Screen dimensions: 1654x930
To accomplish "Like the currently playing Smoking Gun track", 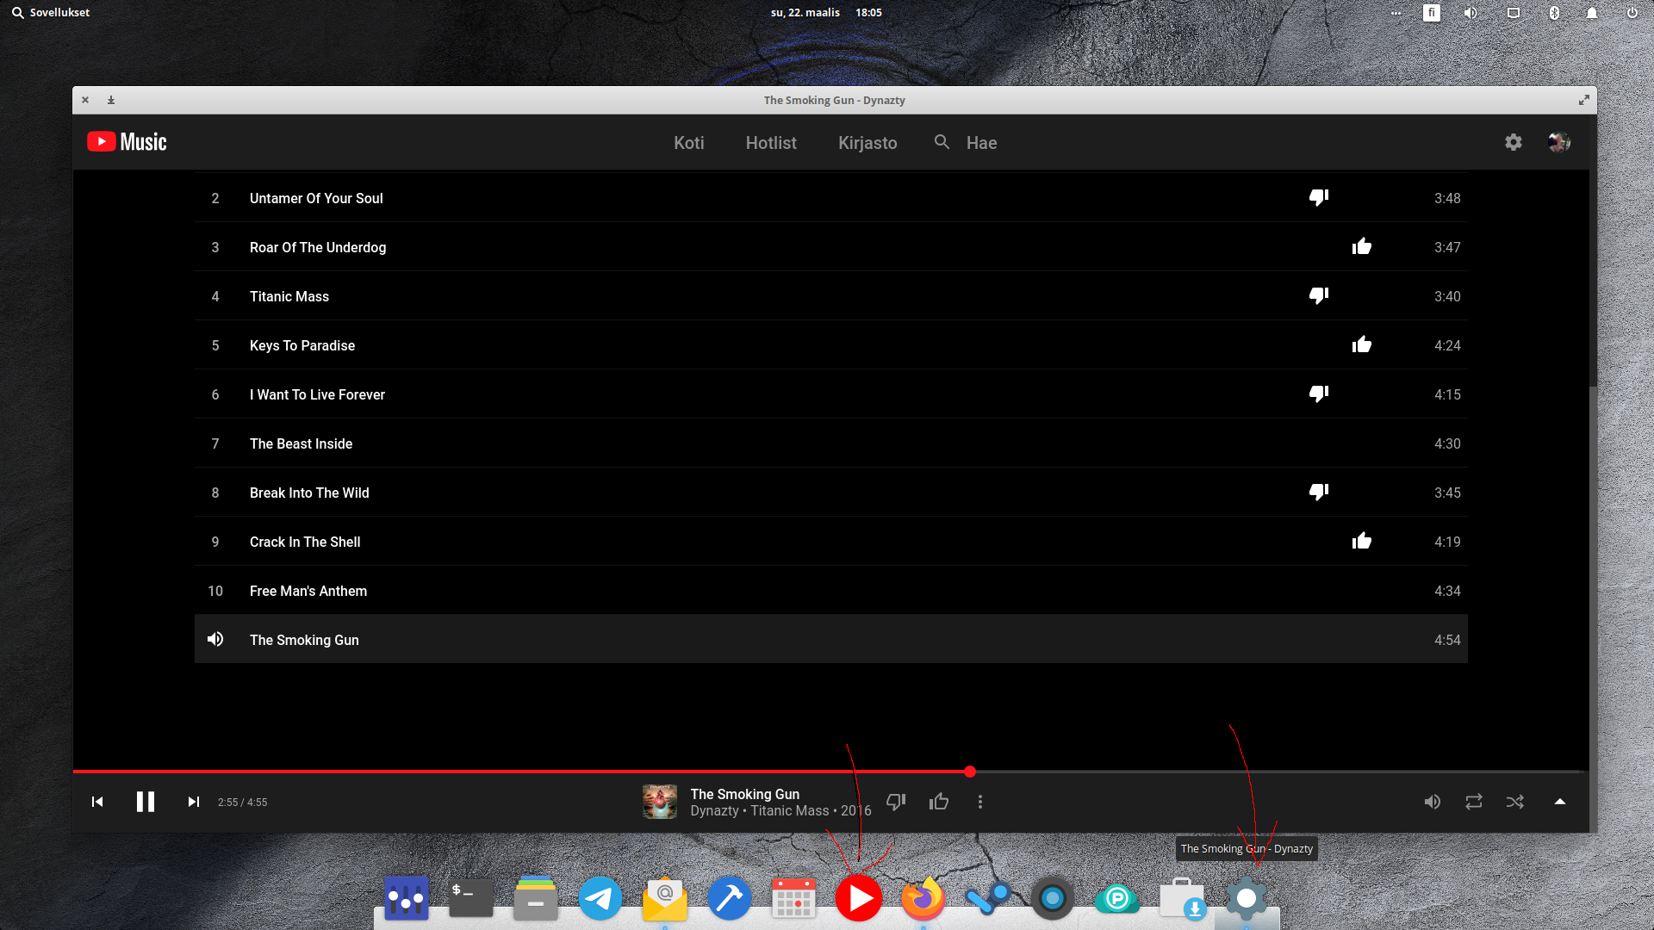I will [x=938, y=802].
